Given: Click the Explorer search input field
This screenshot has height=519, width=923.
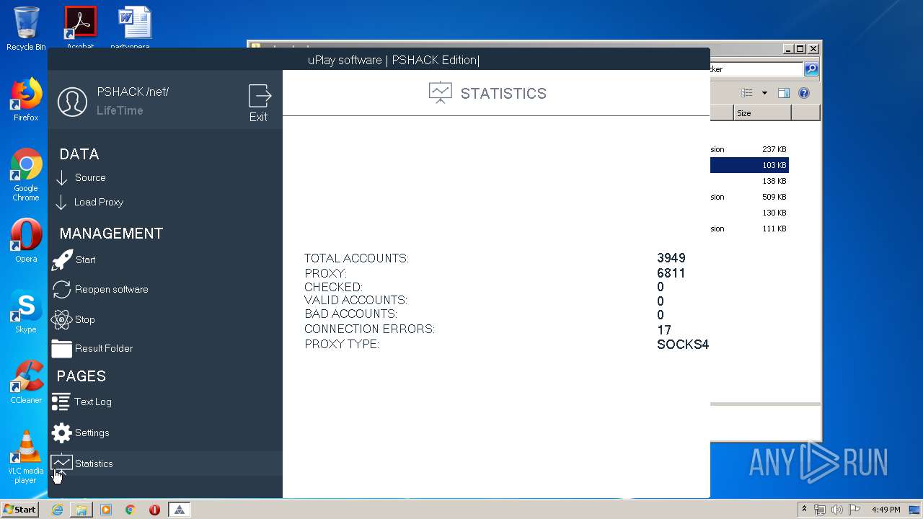Looking at the screenshot, I should tap(756, 69).
